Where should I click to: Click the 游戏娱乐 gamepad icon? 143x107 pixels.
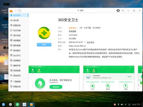(11, 50)
